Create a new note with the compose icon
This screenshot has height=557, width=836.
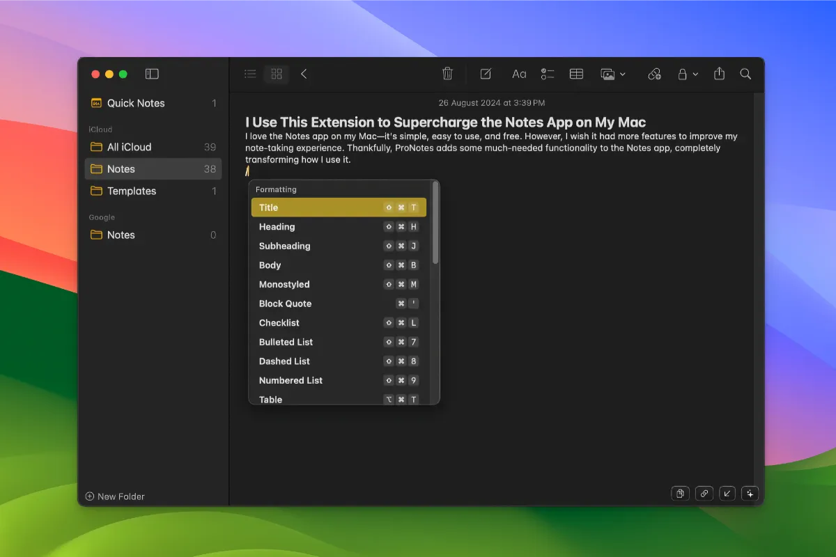click(486, 74)
